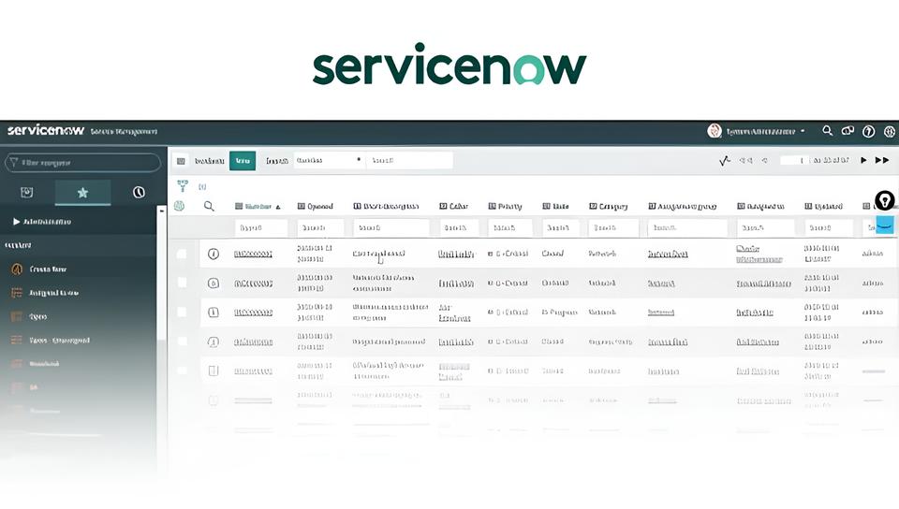Focus the page number input box
Screen dimensions: 899x509
(795, 160)
